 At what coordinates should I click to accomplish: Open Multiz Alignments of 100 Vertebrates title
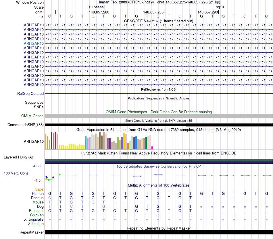coord(159,185)
